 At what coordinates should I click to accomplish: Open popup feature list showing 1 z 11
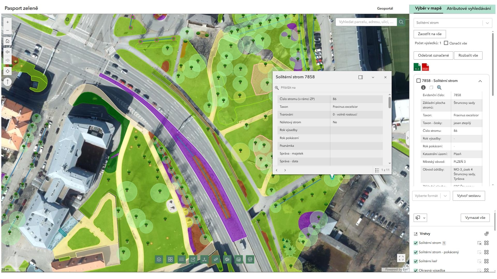click(382, 170)
